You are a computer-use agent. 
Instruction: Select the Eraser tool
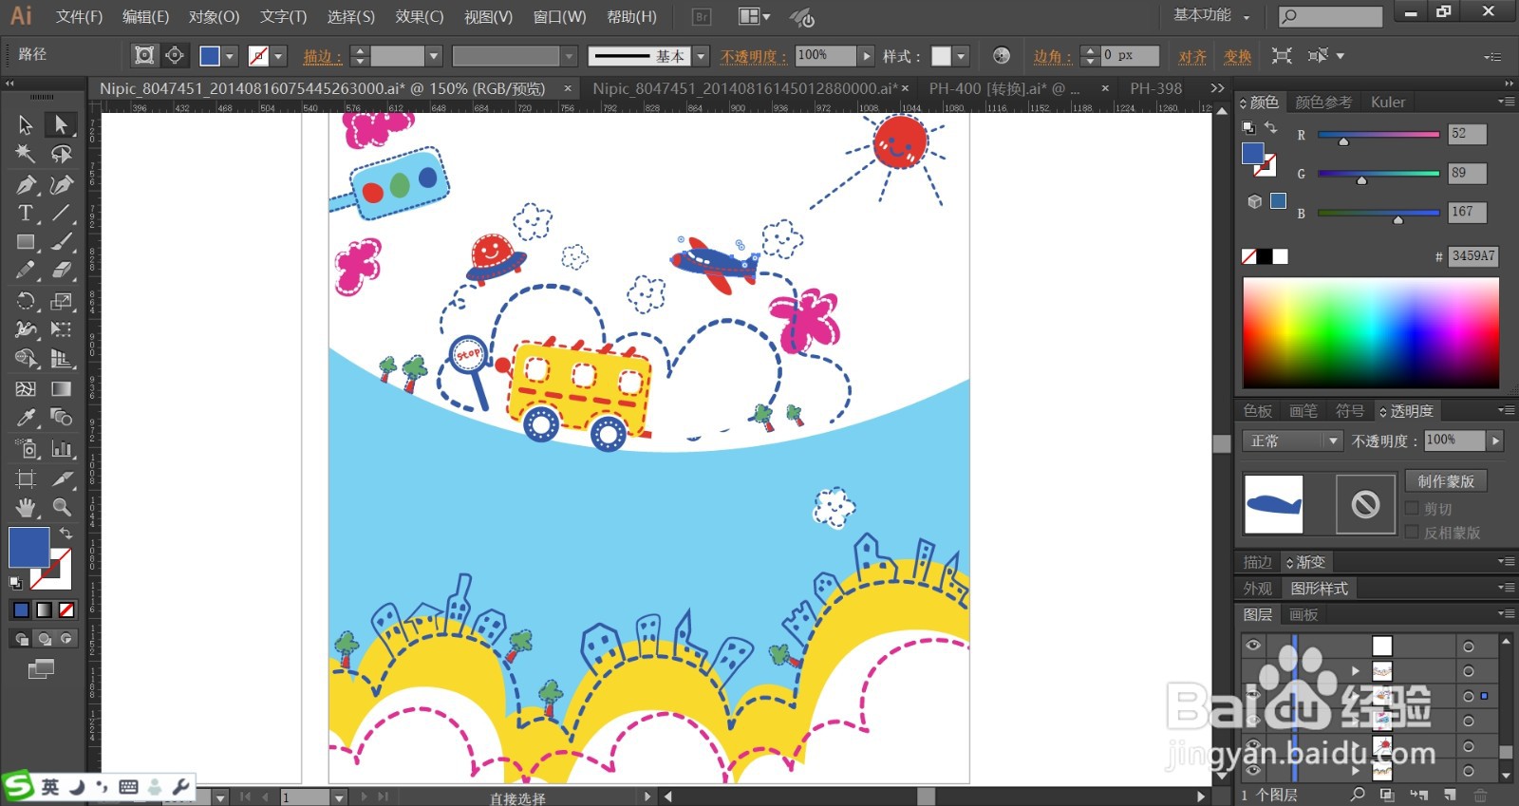pyautogui.click(x=62, y=271)
